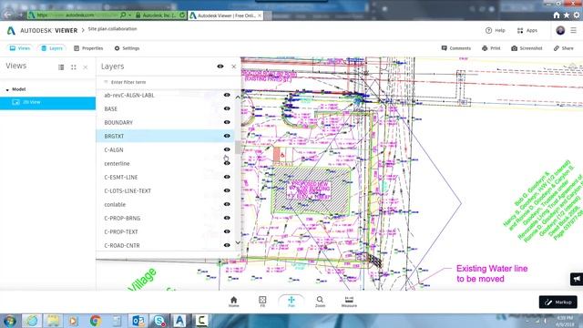
Task: Click the browser favorites star icon
Action: point(567,15)
